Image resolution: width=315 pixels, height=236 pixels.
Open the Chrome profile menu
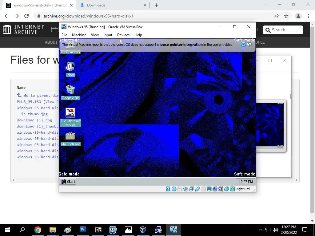coord(298,16)
